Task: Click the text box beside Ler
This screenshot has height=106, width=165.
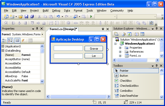Action: click(x=68, y=56)
